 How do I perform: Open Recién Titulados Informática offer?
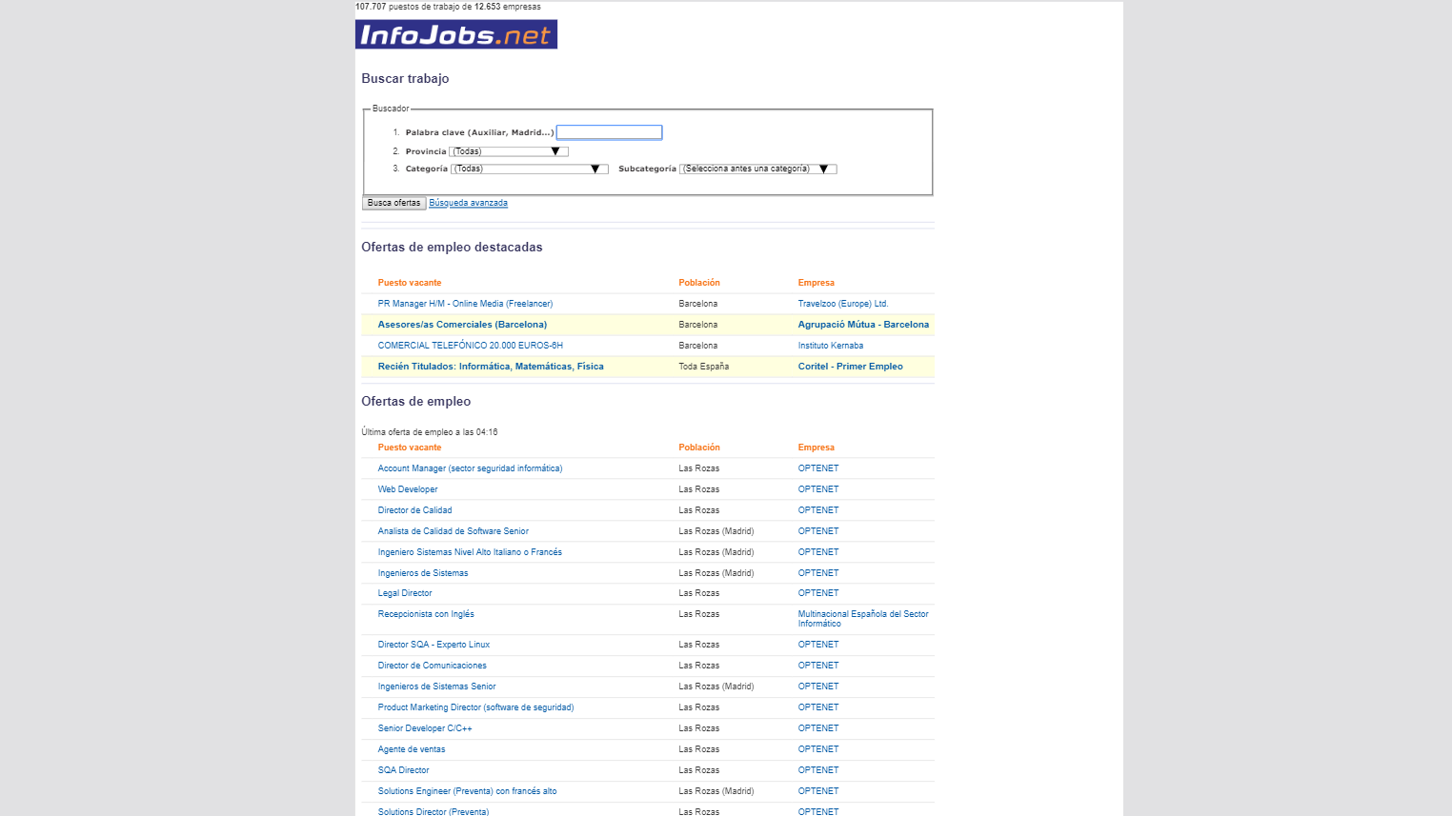click(x=491, y=367)
